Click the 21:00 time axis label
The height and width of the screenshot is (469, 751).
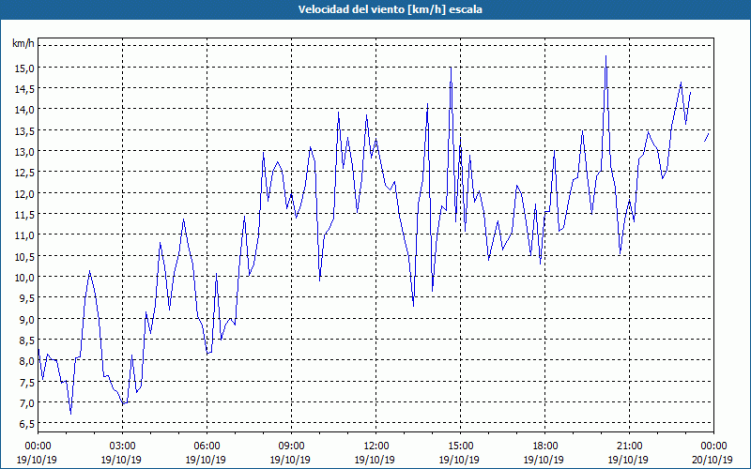tap(629, 446)
